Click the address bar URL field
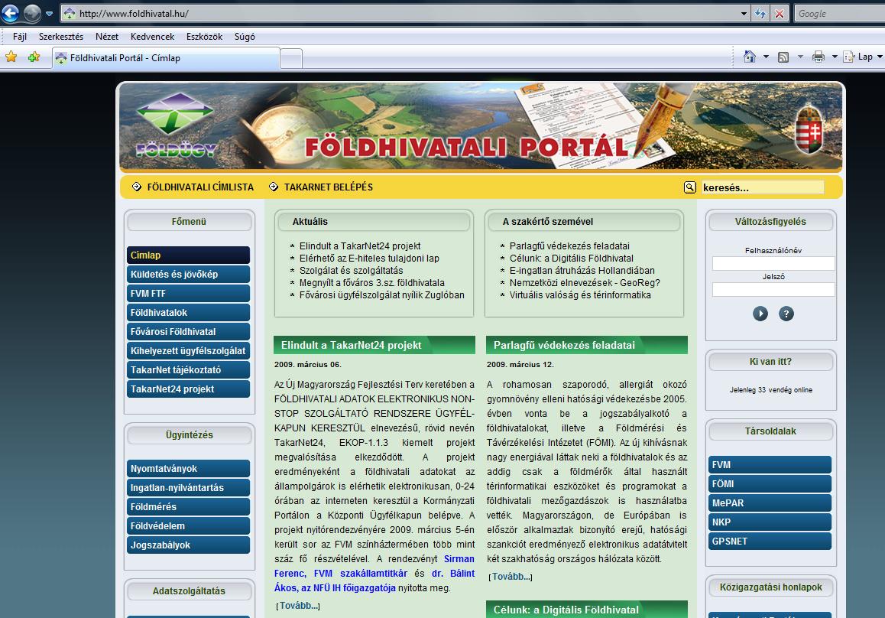 [x=400, y=14]
